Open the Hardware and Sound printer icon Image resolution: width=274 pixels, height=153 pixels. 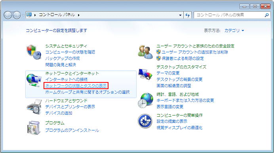point(34,107)
